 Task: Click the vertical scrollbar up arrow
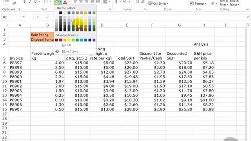click(x=248, y=25)
